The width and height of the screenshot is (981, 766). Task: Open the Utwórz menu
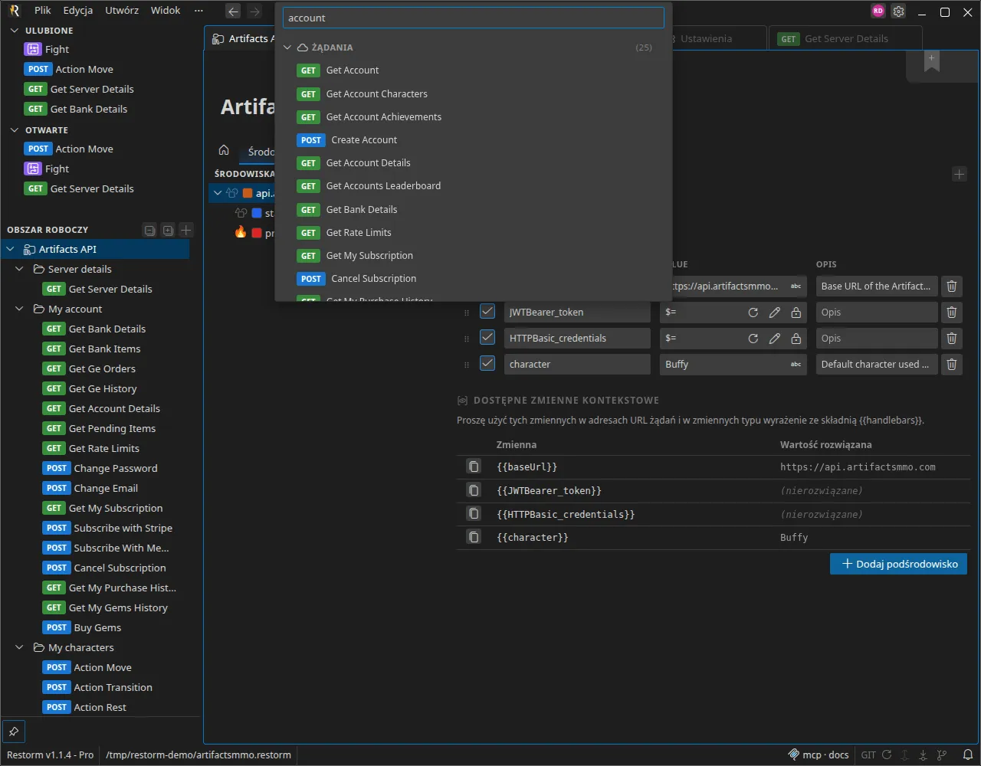[x=122, y=11]
